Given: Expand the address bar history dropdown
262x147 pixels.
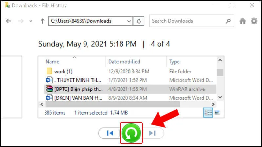Looking at the screenshot, I should click(x=129, y=21).
